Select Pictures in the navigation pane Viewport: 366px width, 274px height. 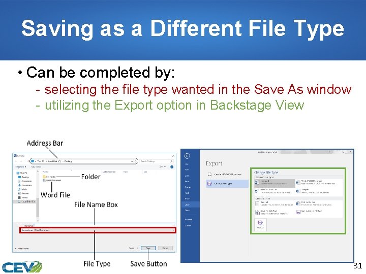coord(23,193)
